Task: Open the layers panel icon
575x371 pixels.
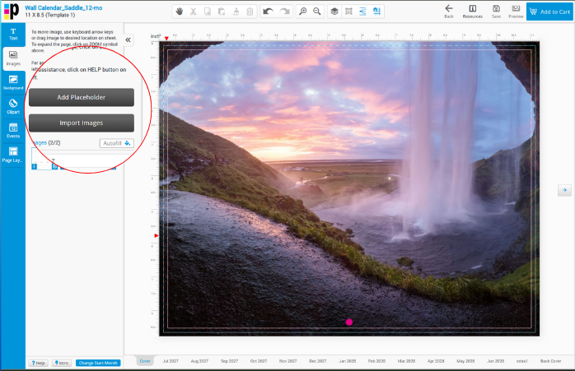Action: pos(334,12)
